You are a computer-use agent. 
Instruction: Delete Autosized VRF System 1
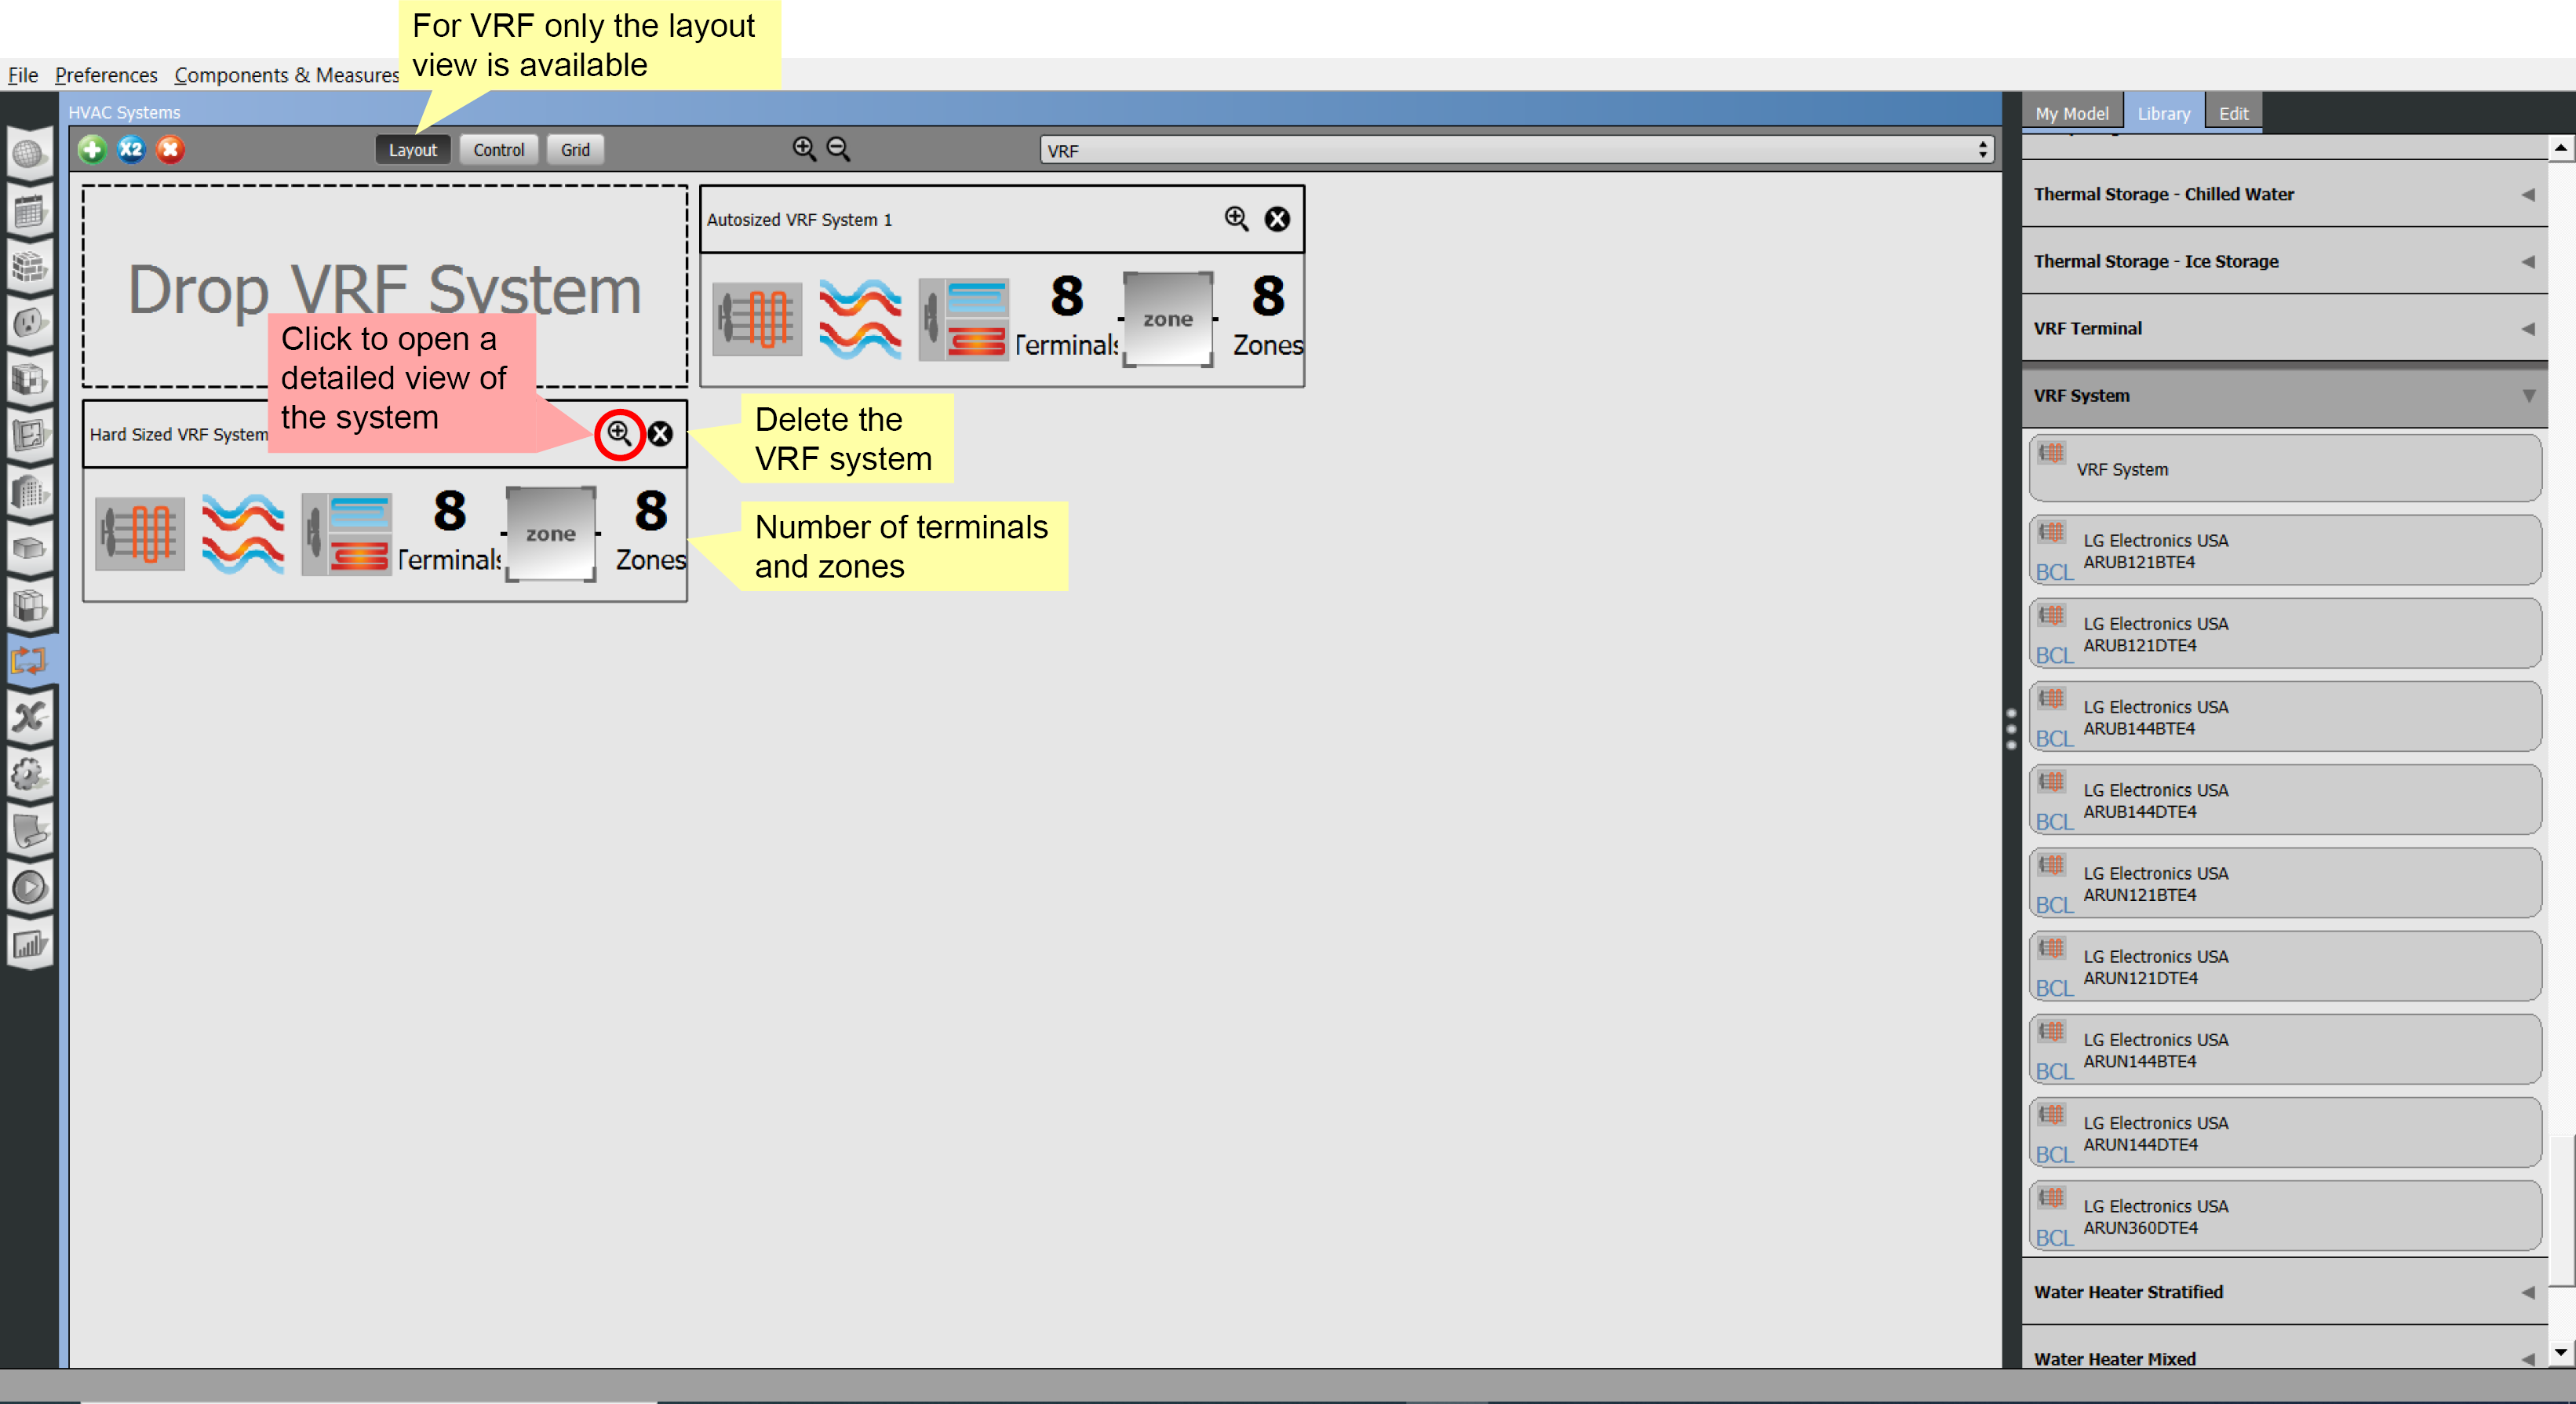(1277, 218)
